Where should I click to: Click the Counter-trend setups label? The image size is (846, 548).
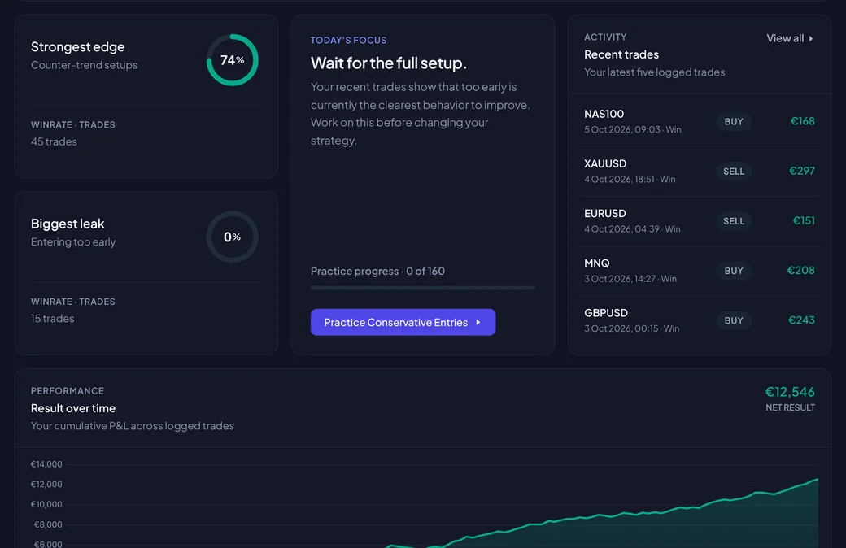click(x=84, y=65)
